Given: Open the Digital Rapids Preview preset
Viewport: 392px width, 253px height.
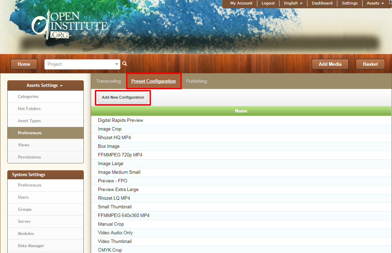Looking at the screenshot, I should (x=121, y=120).
